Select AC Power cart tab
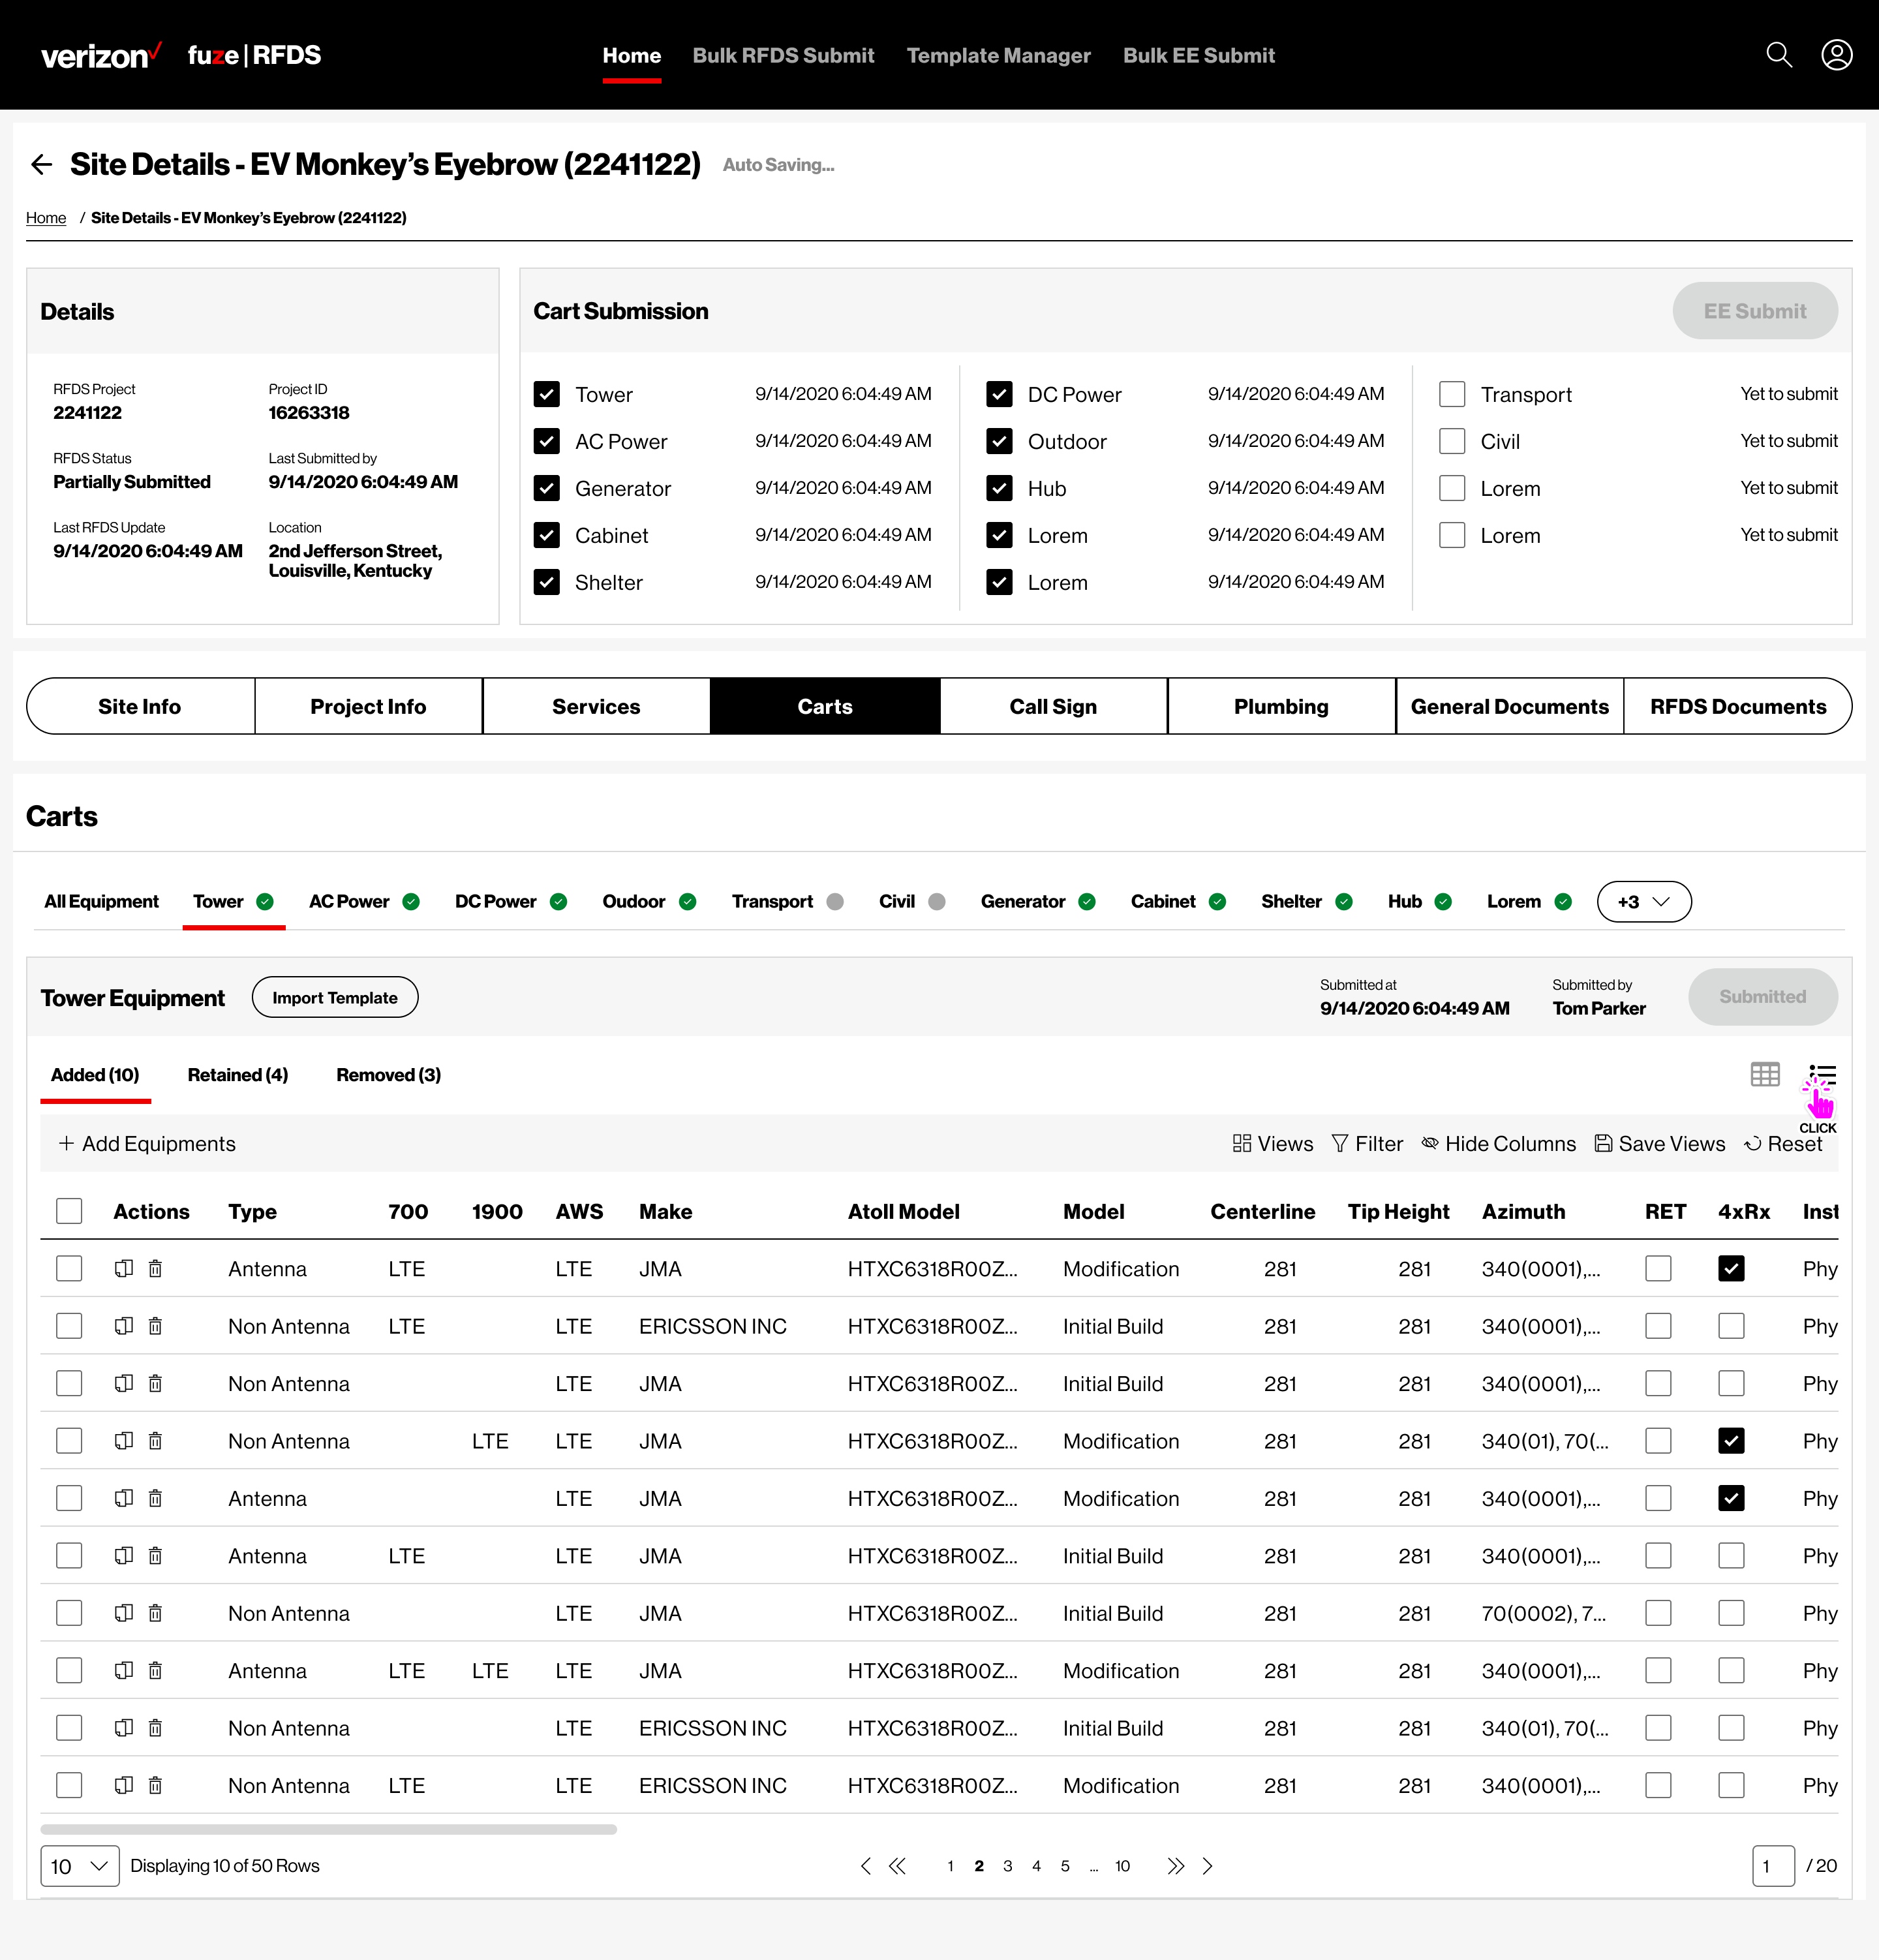1879x1960 pixels. tap(364, 901)
